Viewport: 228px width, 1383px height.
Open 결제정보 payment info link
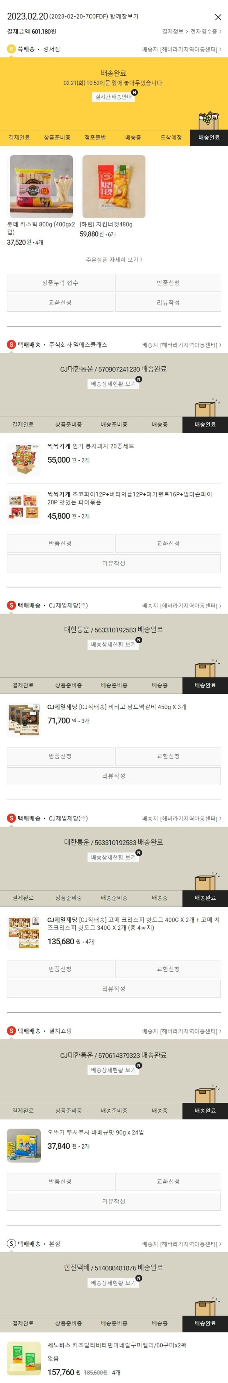175,32
